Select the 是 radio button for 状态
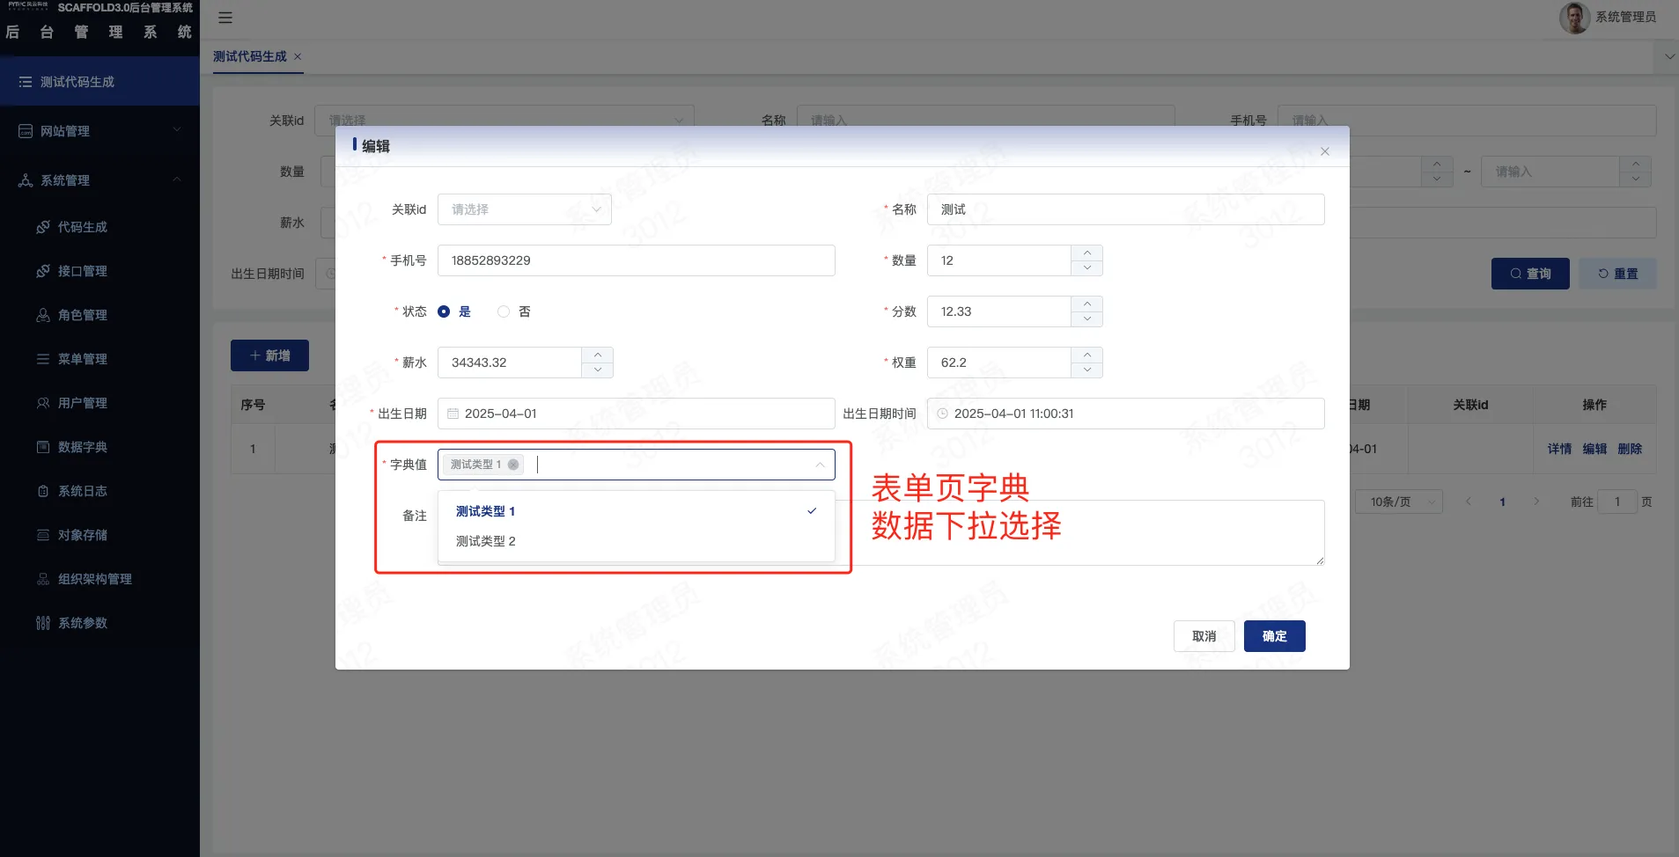 [444, 311]
